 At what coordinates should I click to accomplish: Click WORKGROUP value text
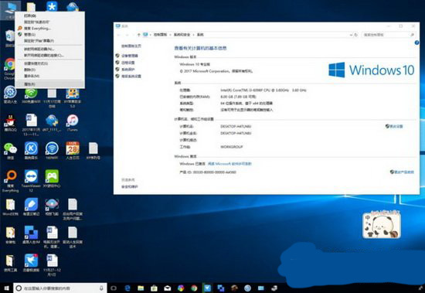pyautogui.click(x=232, y=147)
